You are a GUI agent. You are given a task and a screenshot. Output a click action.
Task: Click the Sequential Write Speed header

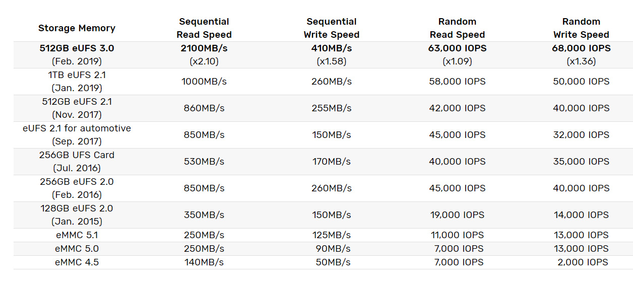click(332, 28)
